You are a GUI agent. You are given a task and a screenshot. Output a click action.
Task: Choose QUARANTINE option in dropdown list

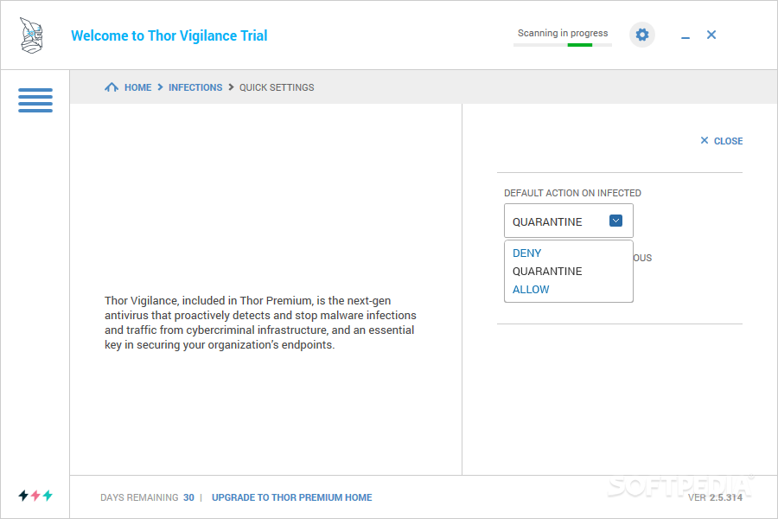click(547, 271)
